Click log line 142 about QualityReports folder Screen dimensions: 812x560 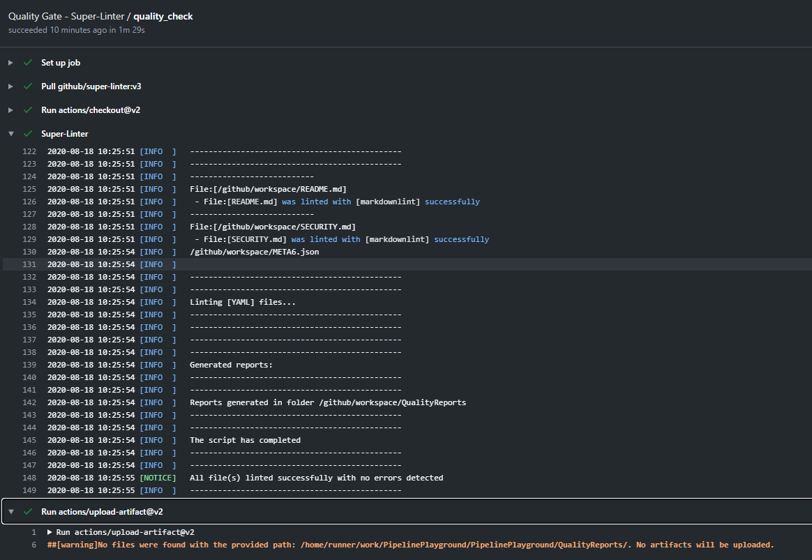click(x=328, y=402)
